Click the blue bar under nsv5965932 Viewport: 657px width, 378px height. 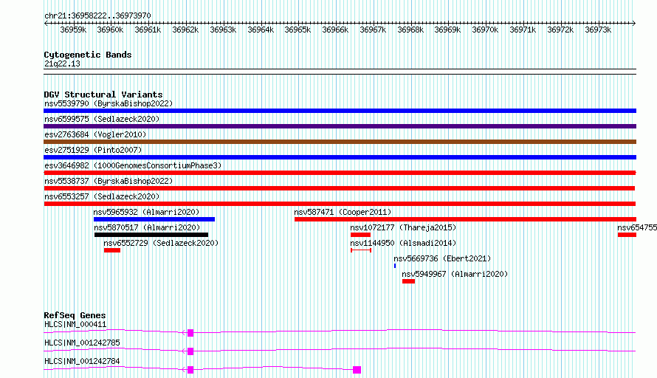(154, 219)
